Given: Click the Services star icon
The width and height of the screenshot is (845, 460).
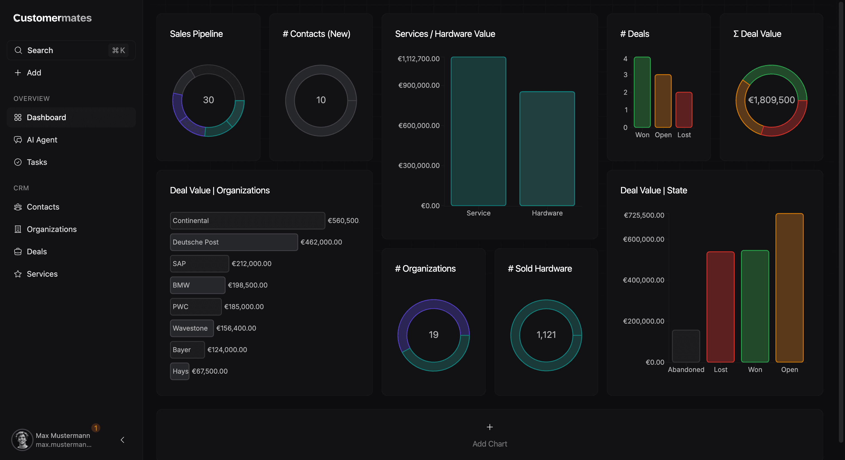Looking at the screenshot, I should coord(18,274).
